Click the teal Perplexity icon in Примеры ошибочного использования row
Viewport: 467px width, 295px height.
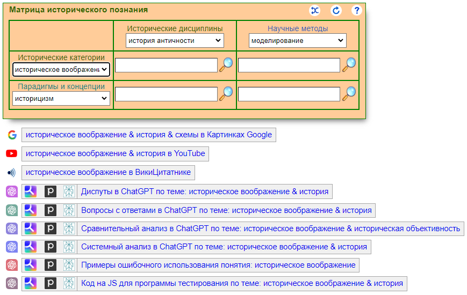tap(69, 265)
